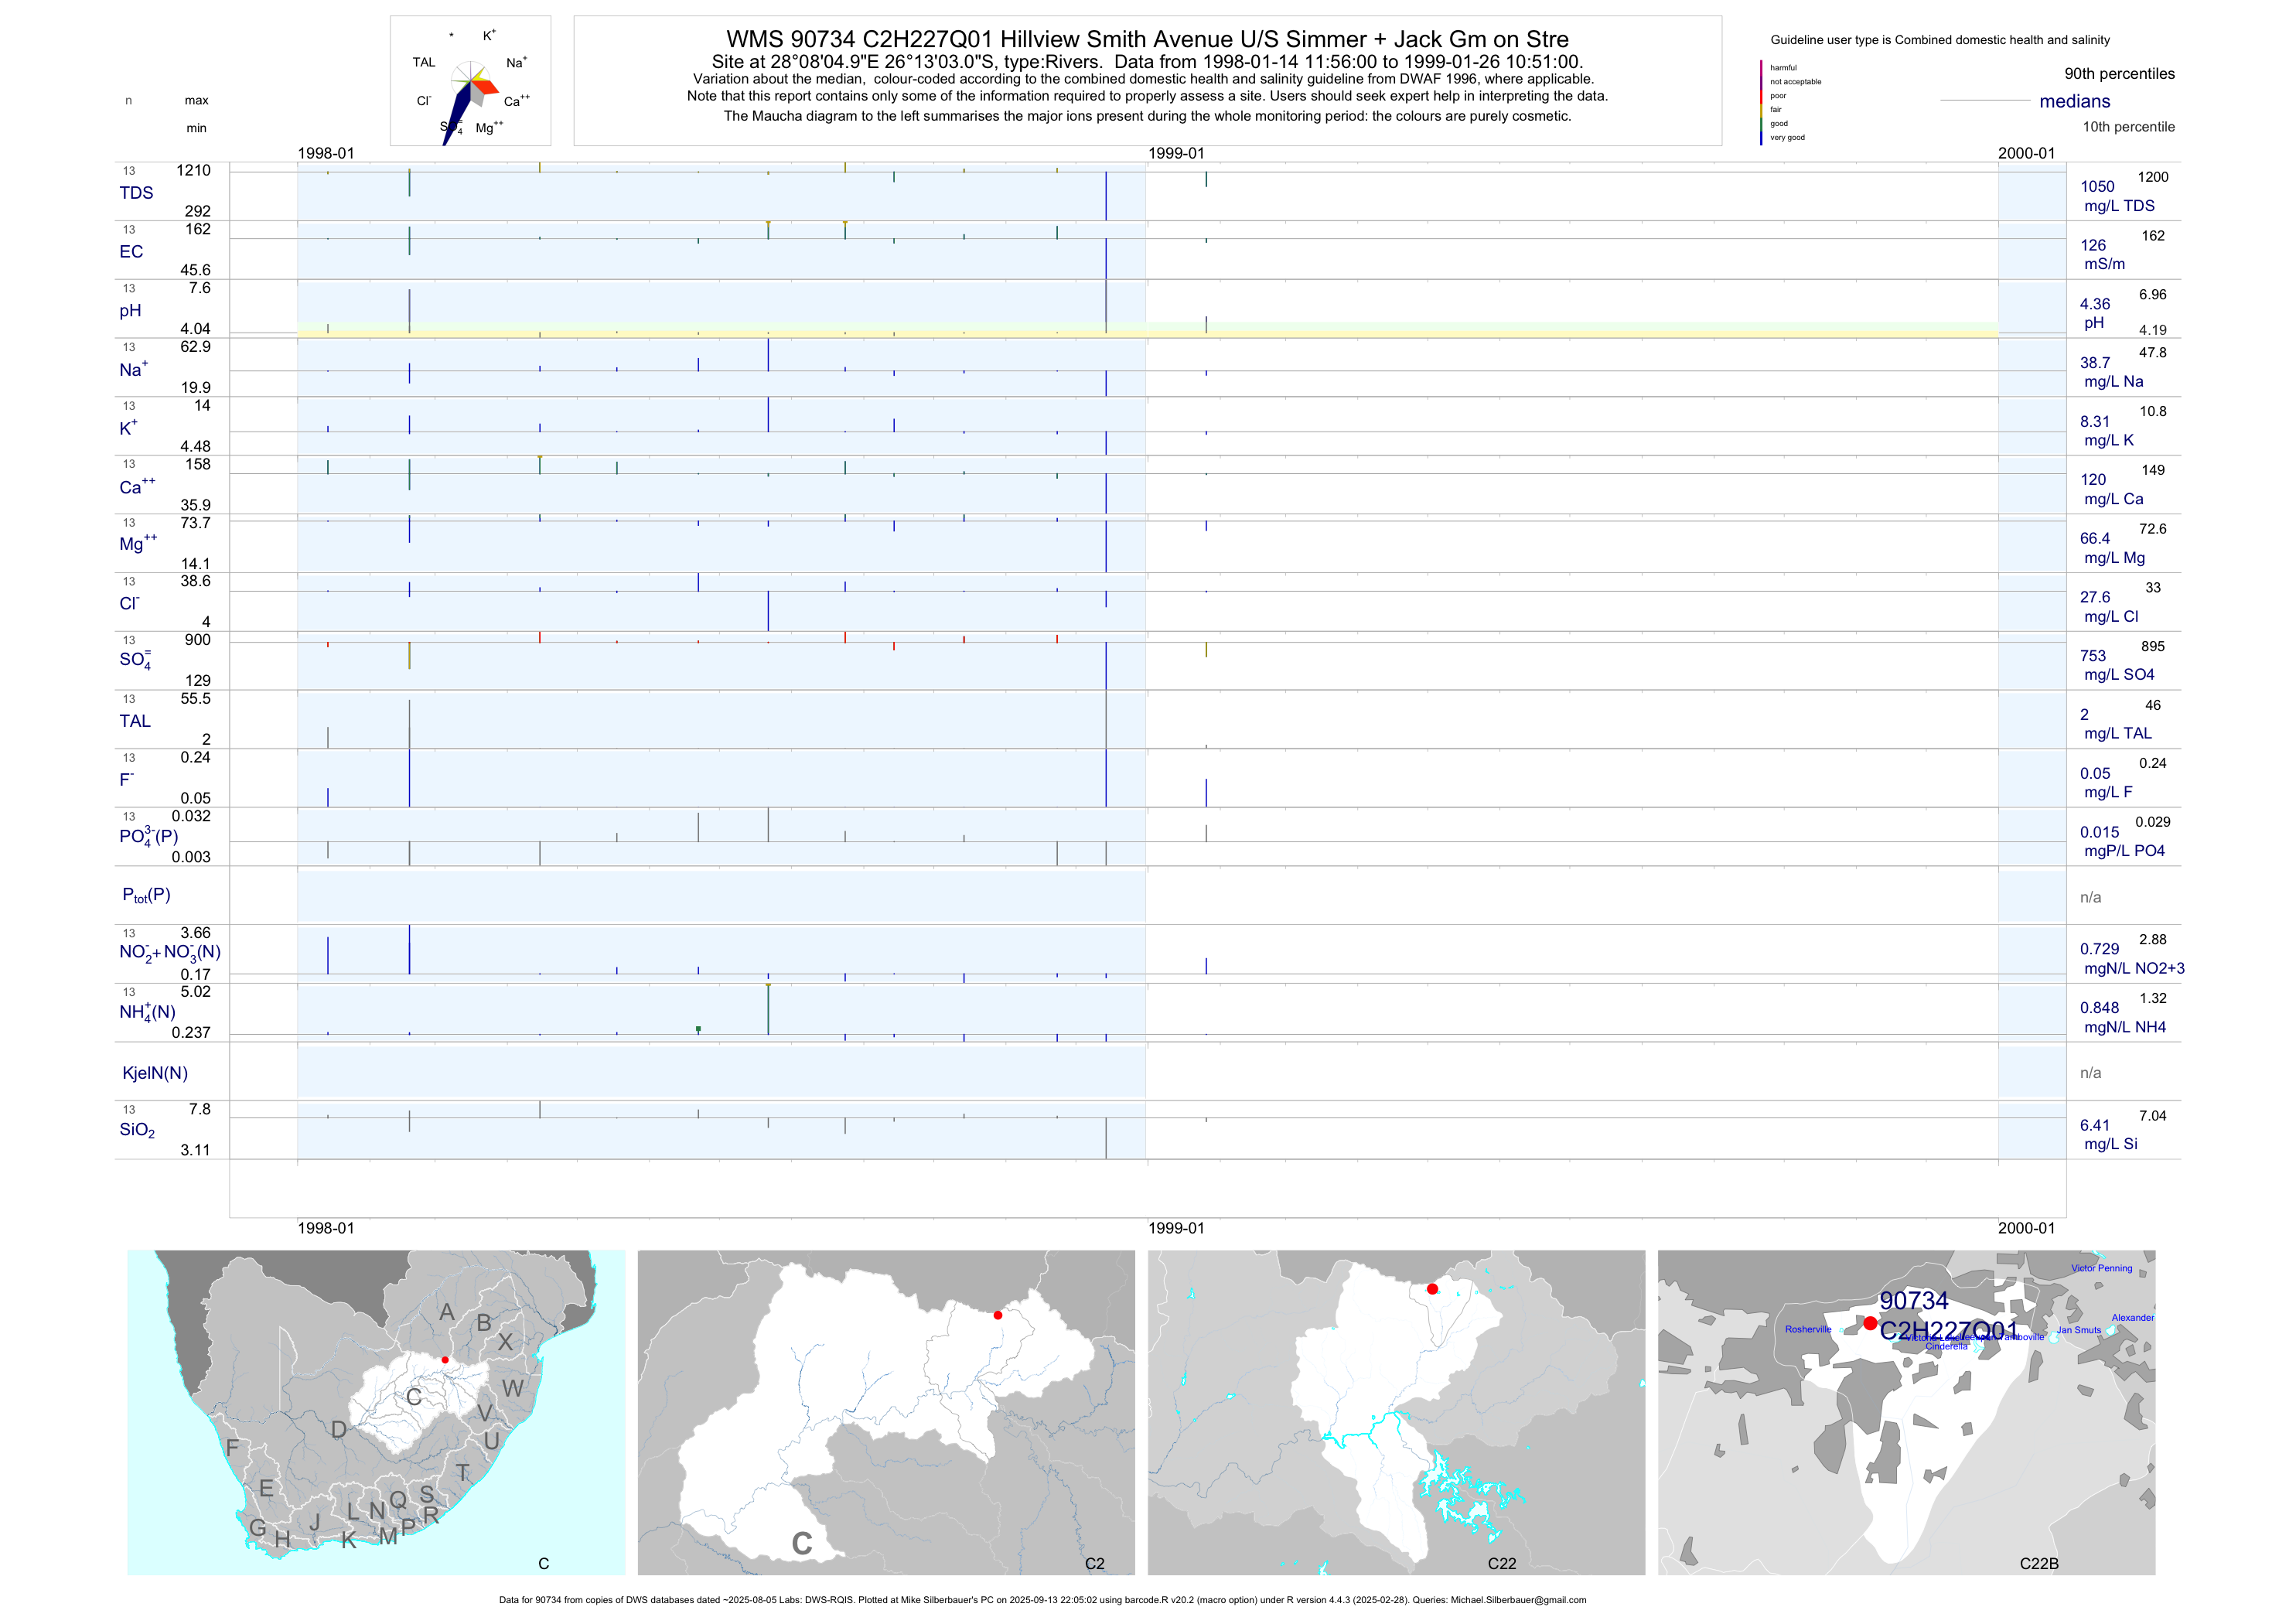2296x1624 pixels.
Task: Click Victor Penning label on C22B map
Action: (2101, 1268)
